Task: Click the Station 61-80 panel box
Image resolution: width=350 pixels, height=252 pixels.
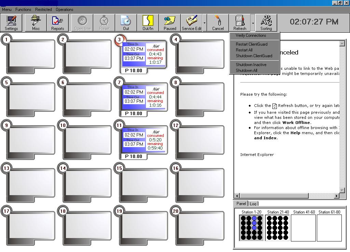Action: [x=329, y=228]
